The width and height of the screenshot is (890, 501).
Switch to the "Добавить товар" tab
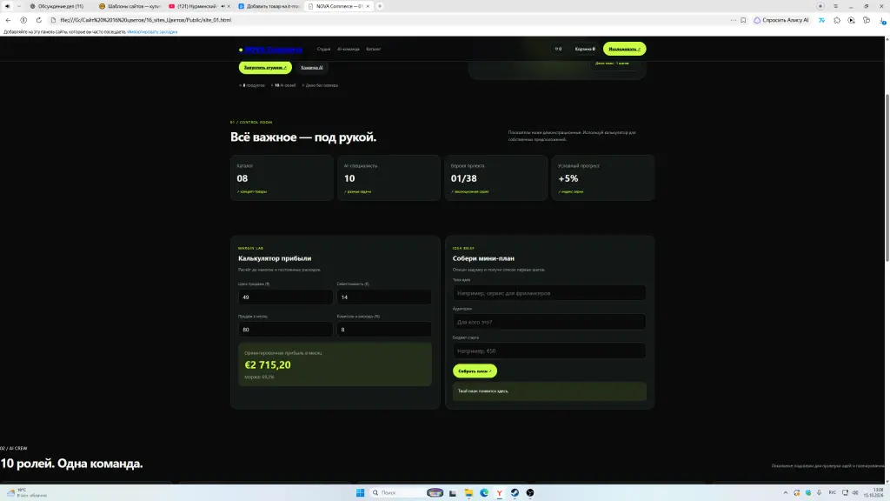tap(269, 6)
